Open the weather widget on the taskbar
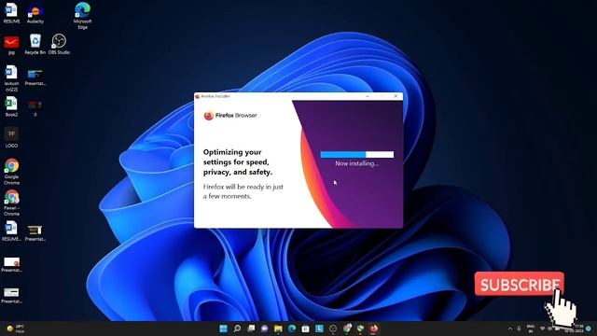The width and height of the screenshot is (597, 336). point(16,329)
